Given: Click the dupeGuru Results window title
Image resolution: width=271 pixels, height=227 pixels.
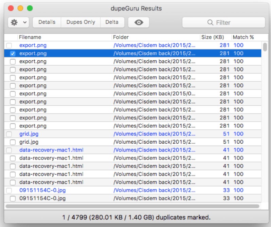Looking at the screenshot, I should pos(136,8).
